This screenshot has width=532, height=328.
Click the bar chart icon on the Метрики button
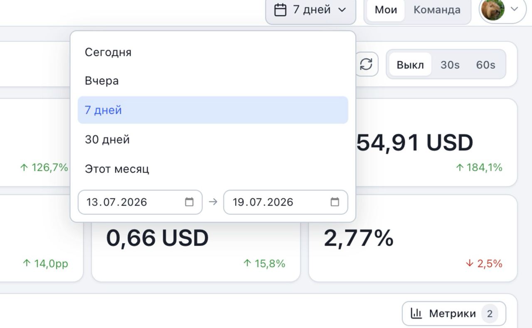tap(416, 313)
